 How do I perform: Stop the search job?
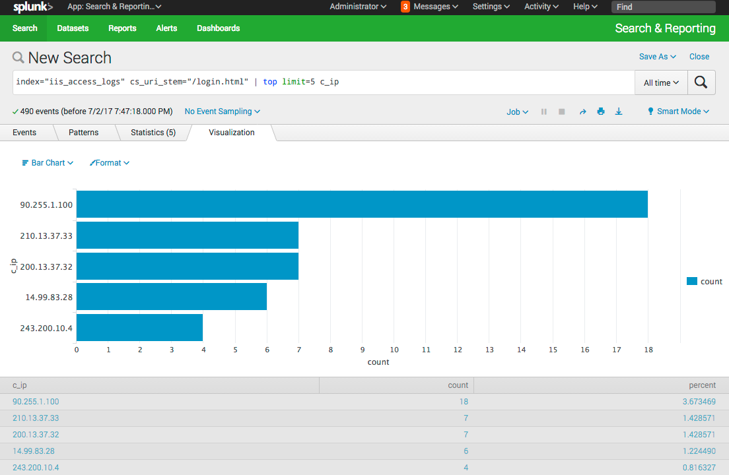tap(562, 111)
